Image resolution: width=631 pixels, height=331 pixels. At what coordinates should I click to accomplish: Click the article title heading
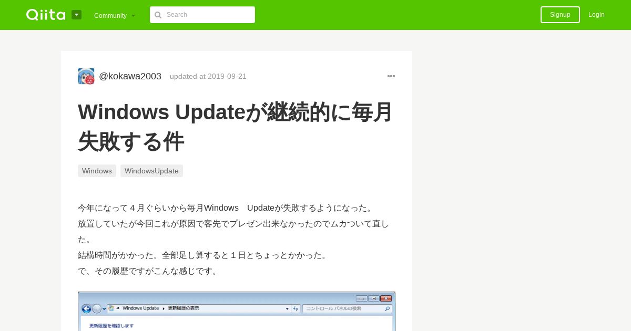(236, 127)
